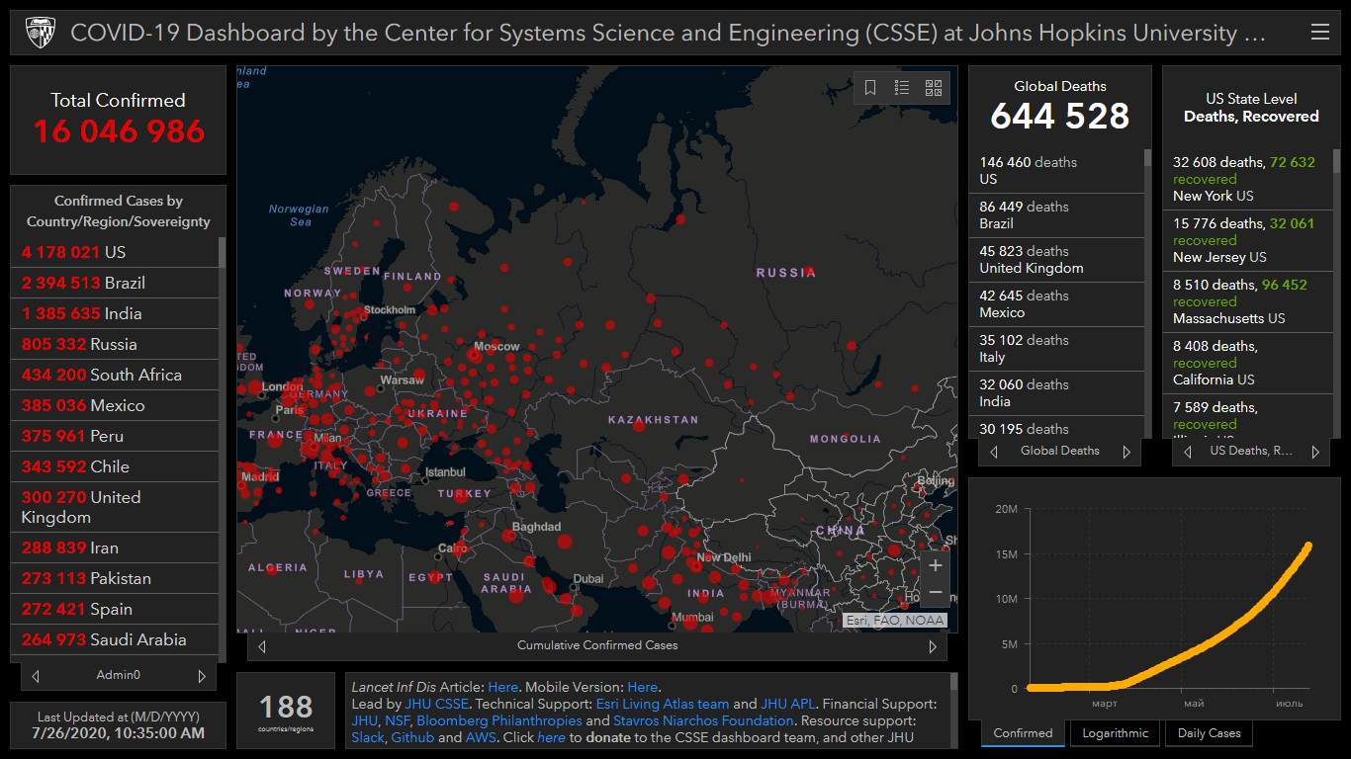Select the Confirmed chart tab
The height and width of the screenshot is (759, 1351).
[x=1023, y=733]
